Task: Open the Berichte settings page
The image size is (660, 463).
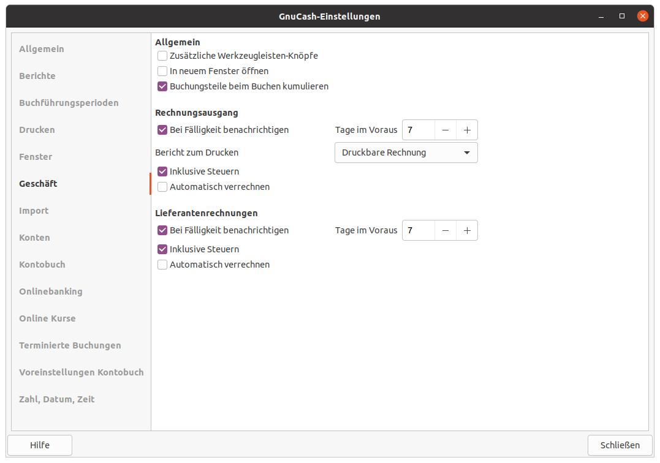Action: tap(37, 76)
